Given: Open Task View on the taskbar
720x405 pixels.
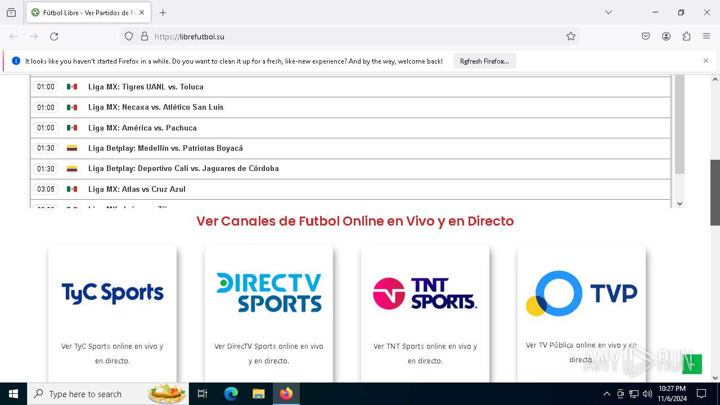Looking at the screenshot, I should [202, 394].
